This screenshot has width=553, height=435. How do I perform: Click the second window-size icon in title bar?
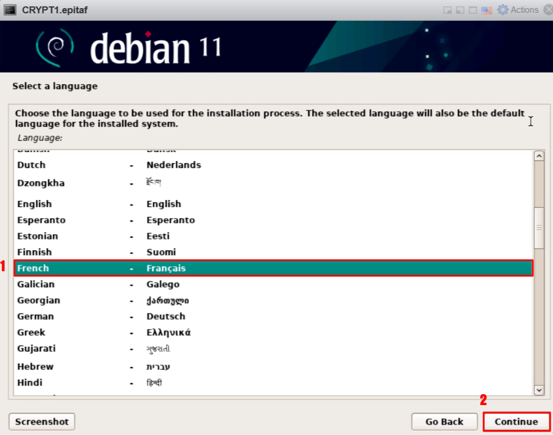click(460, 10)
